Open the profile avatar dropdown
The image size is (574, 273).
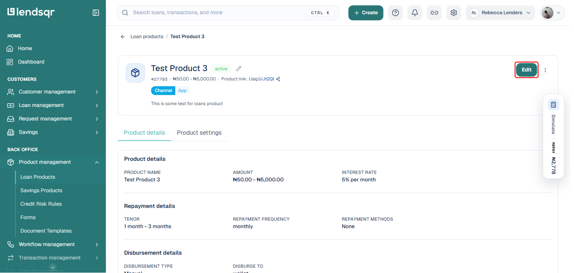coord(552,13)
